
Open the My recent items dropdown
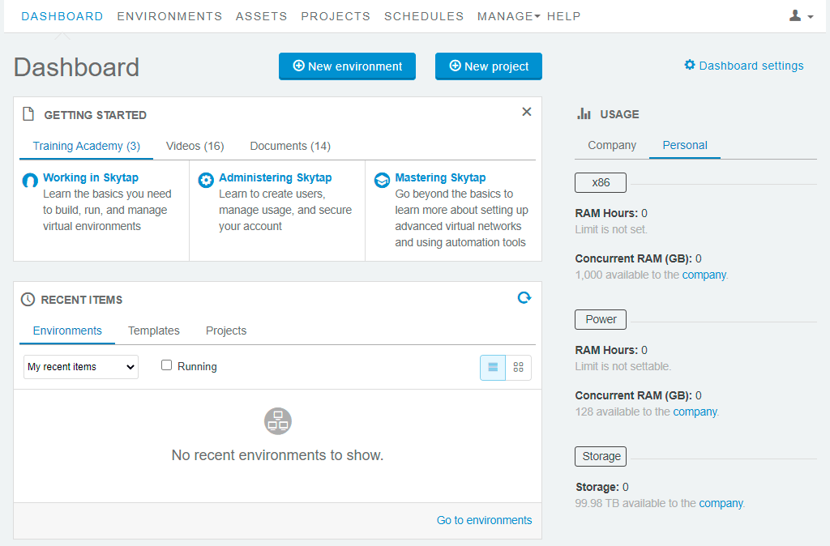tap(81, 367)
